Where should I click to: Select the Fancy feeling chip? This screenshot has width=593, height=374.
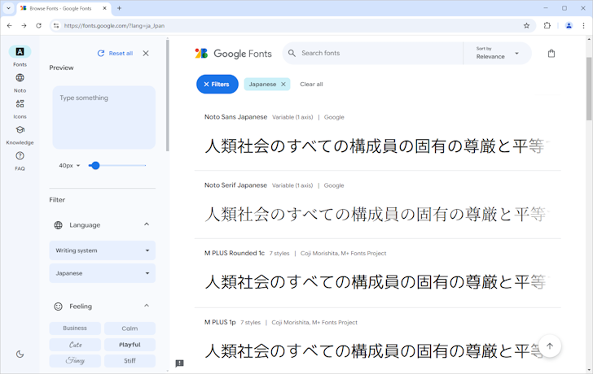point(75,361)
